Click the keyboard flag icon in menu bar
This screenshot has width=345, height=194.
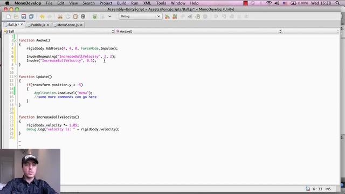point(285,3)
